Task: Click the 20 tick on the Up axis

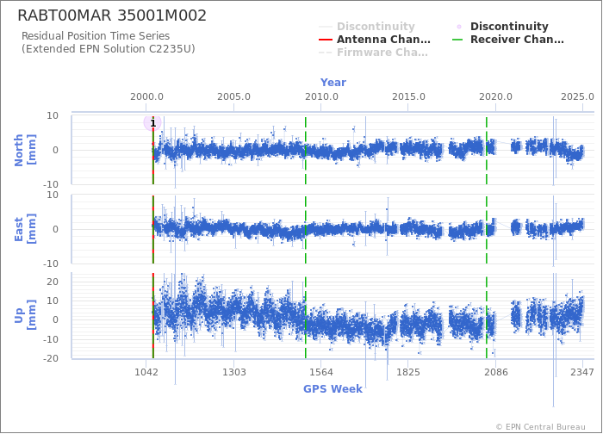Action: [53, 282]
